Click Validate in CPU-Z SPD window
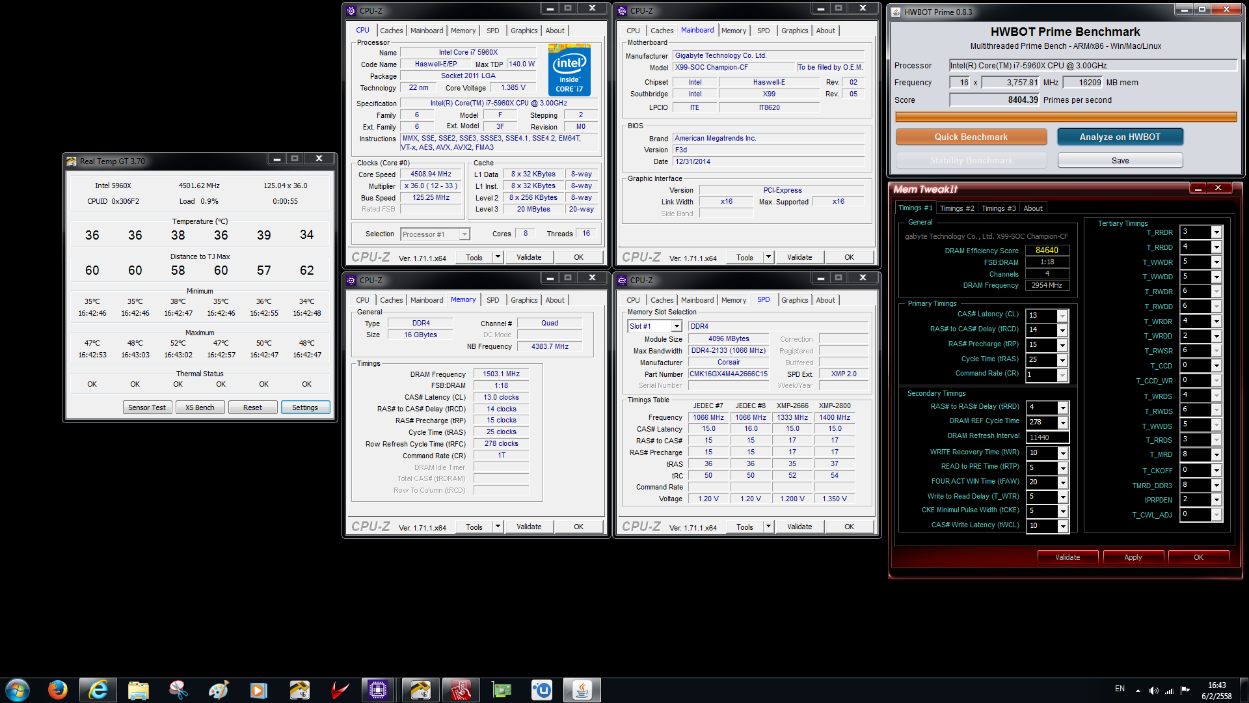 799,527
